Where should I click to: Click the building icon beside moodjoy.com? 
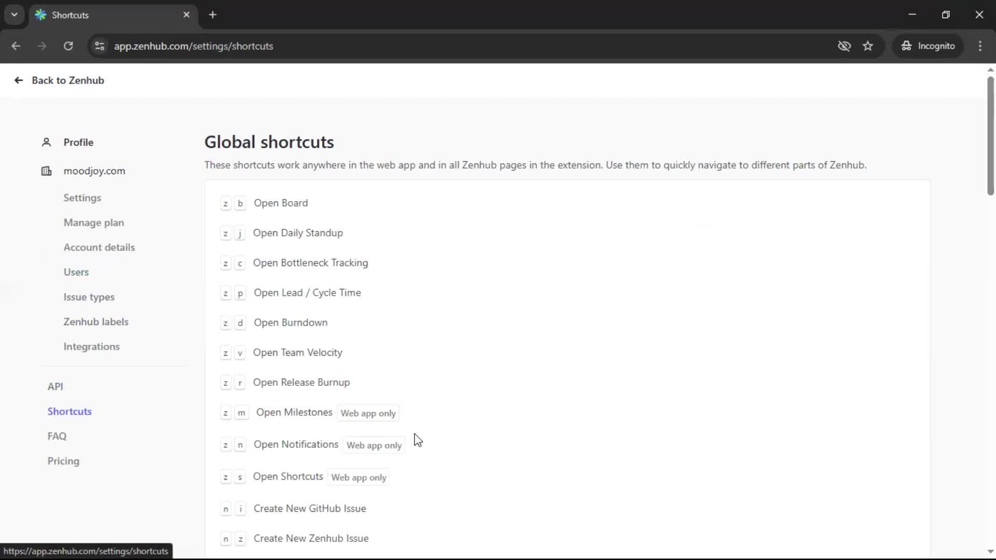pyautogui.click(x=46, y=171)
